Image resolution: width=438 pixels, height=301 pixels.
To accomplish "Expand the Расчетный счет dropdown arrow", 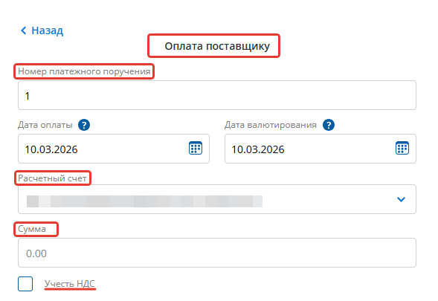I will [401, 199].
